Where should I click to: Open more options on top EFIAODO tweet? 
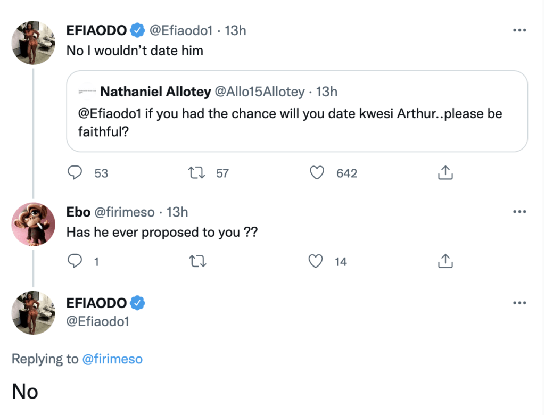pyautogui.click(x=519, y=30)
